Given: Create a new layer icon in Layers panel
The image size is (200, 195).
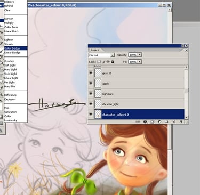Looking at the screenshot, I should pyautogui.click(x=174, y=121).
